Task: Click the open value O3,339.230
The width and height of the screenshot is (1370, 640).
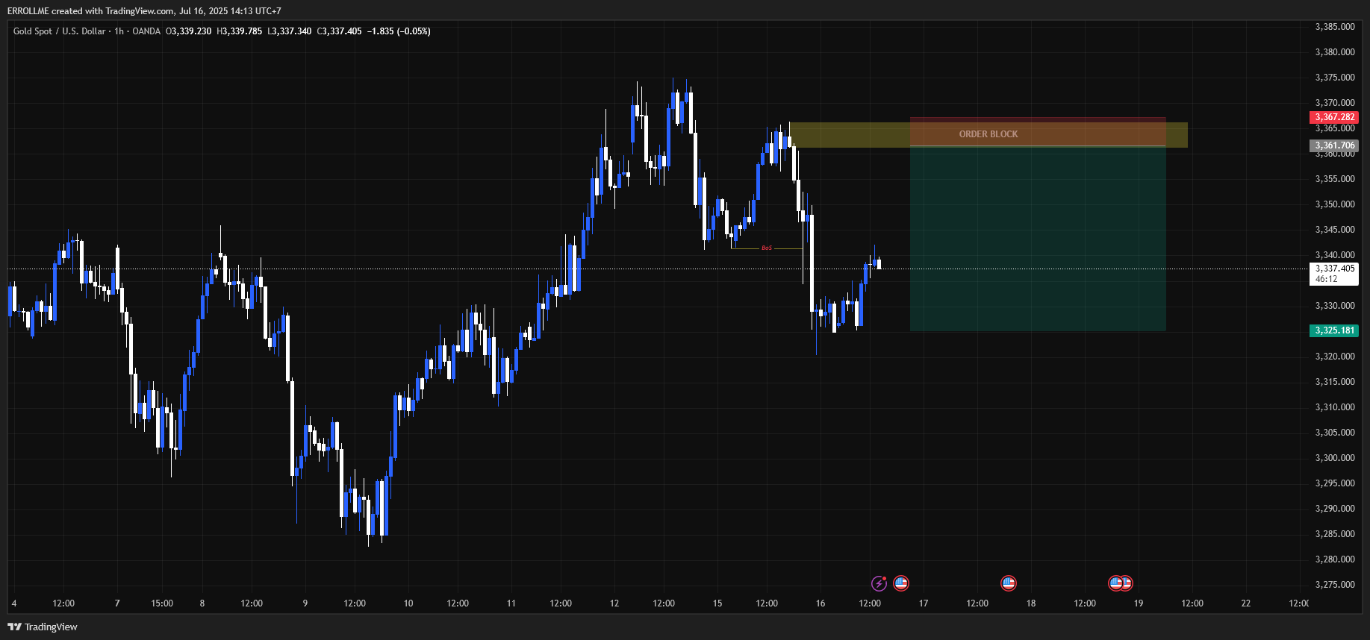Action: click(x=188, y=31)
